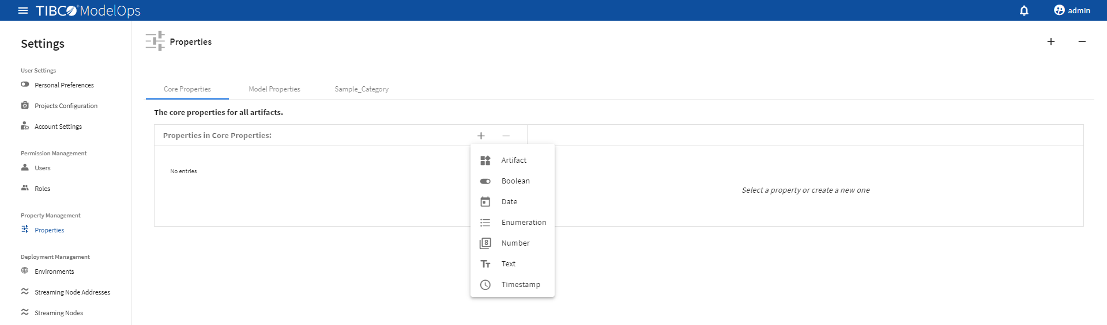Choose Boolean property type from menu
This screenshot has height=325, width=1107.
coord(515,181)
